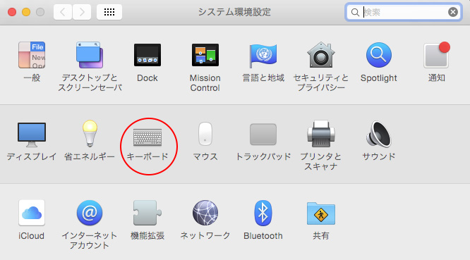Open Keyboard (キーボード) preferences
Screen dimensions: 470x260
click(147, 137)
